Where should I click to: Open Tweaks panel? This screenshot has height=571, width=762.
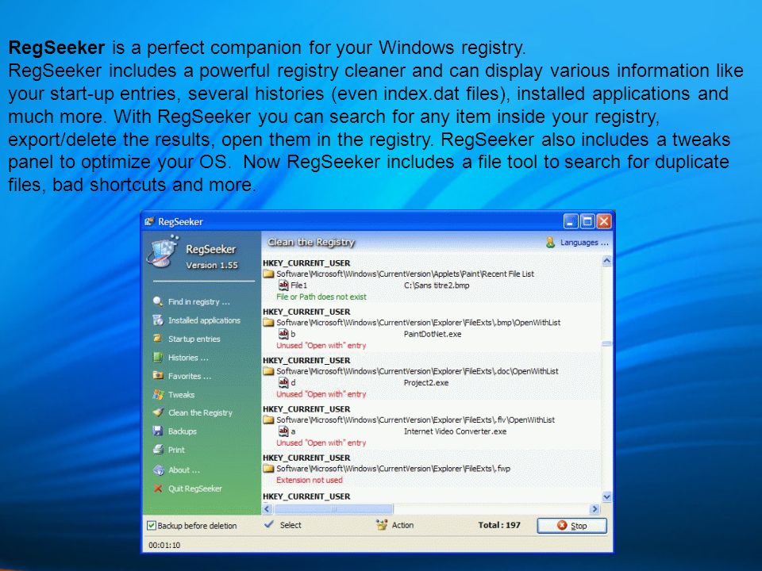(181, 395)
